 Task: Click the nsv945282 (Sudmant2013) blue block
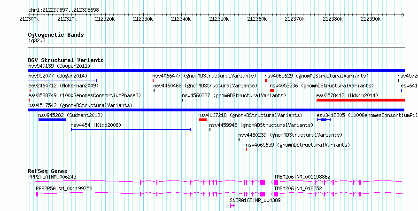[x=52, y=120]
